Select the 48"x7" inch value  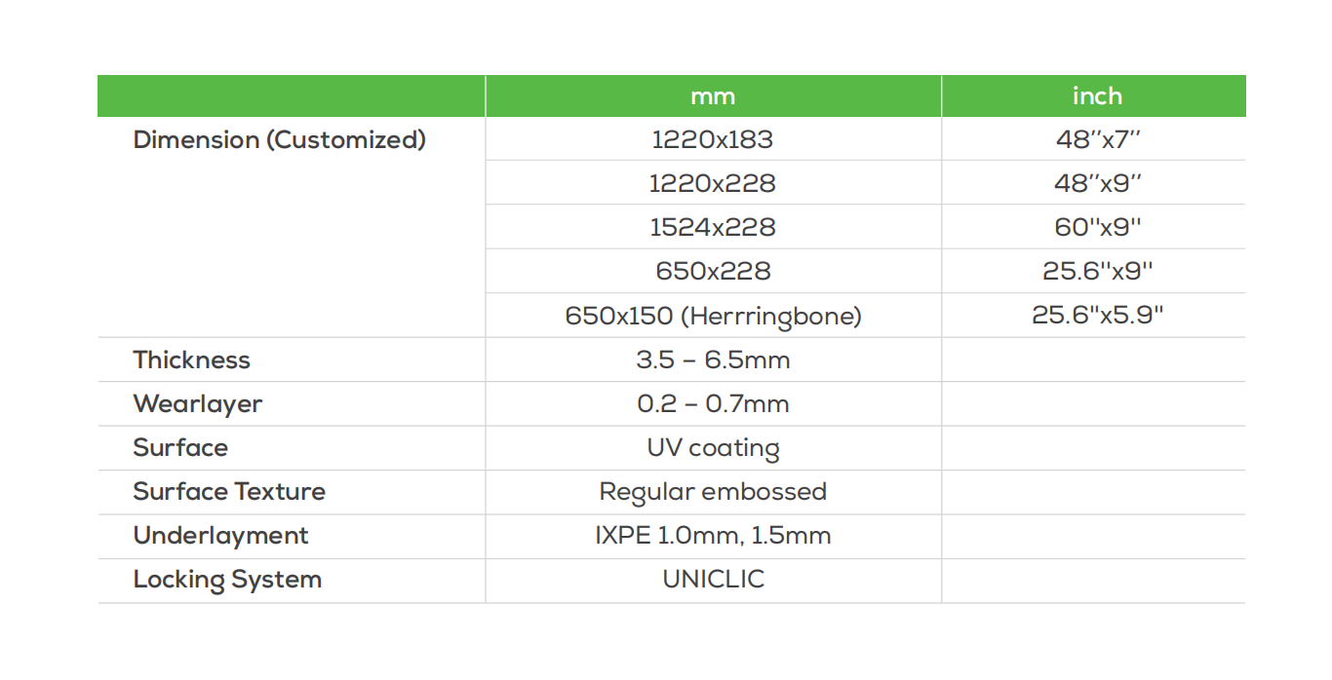pos(1097,139)
